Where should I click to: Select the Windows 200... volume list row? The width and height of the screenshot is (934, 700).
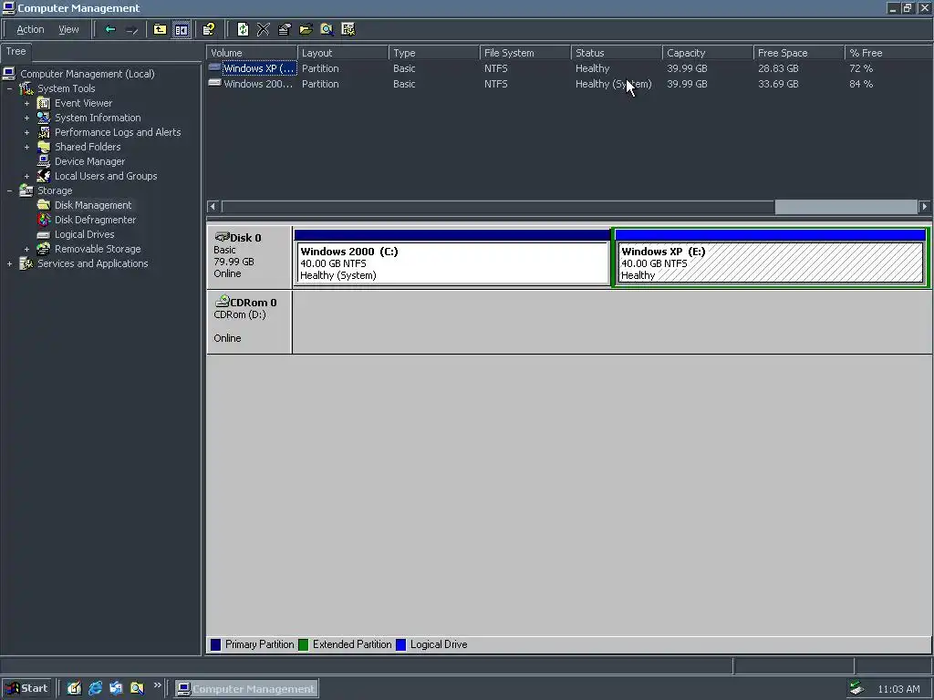pyautogui.click(x=570, y=84)
